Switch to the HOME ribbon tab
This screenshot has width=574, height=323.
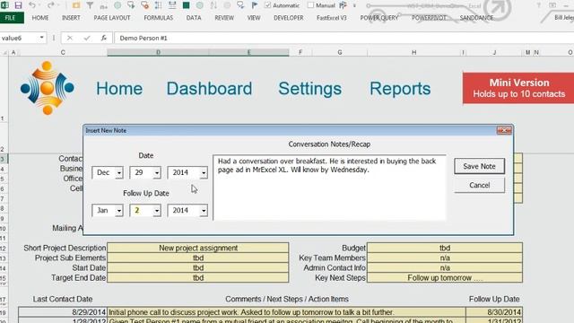40,18
